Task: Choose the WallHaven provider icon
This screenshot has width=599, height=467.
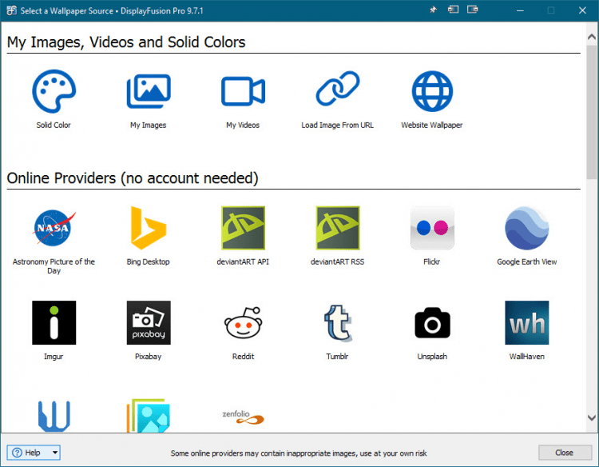Action: (527, 323)
